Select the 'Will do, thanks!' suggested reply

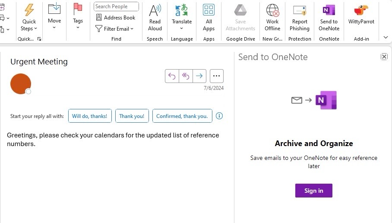point(90,116)
